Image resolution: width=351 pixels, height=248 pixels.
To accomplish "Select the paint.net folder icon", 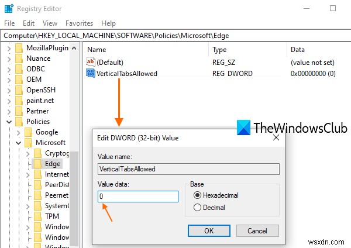I will [x=19, y=101].
